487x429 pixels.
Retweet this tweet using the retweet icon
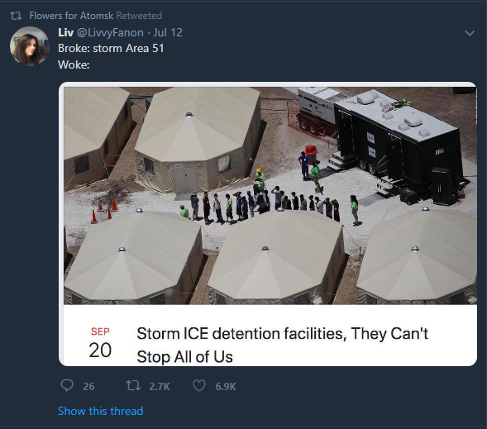pos(133,386)
